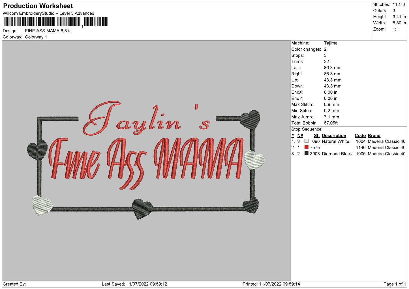Click the "Natural White" description cell
Viewport: 409px width, 289px height.
point(335,142)
